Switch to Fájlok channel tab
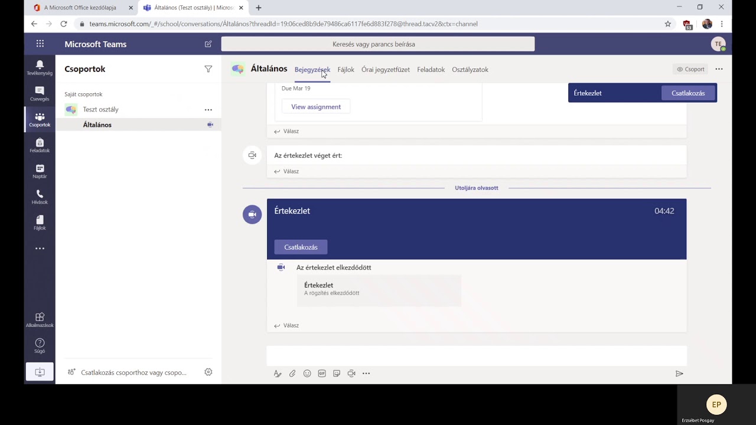This screenshot has width=756, height=425. (x=346, y=70)
